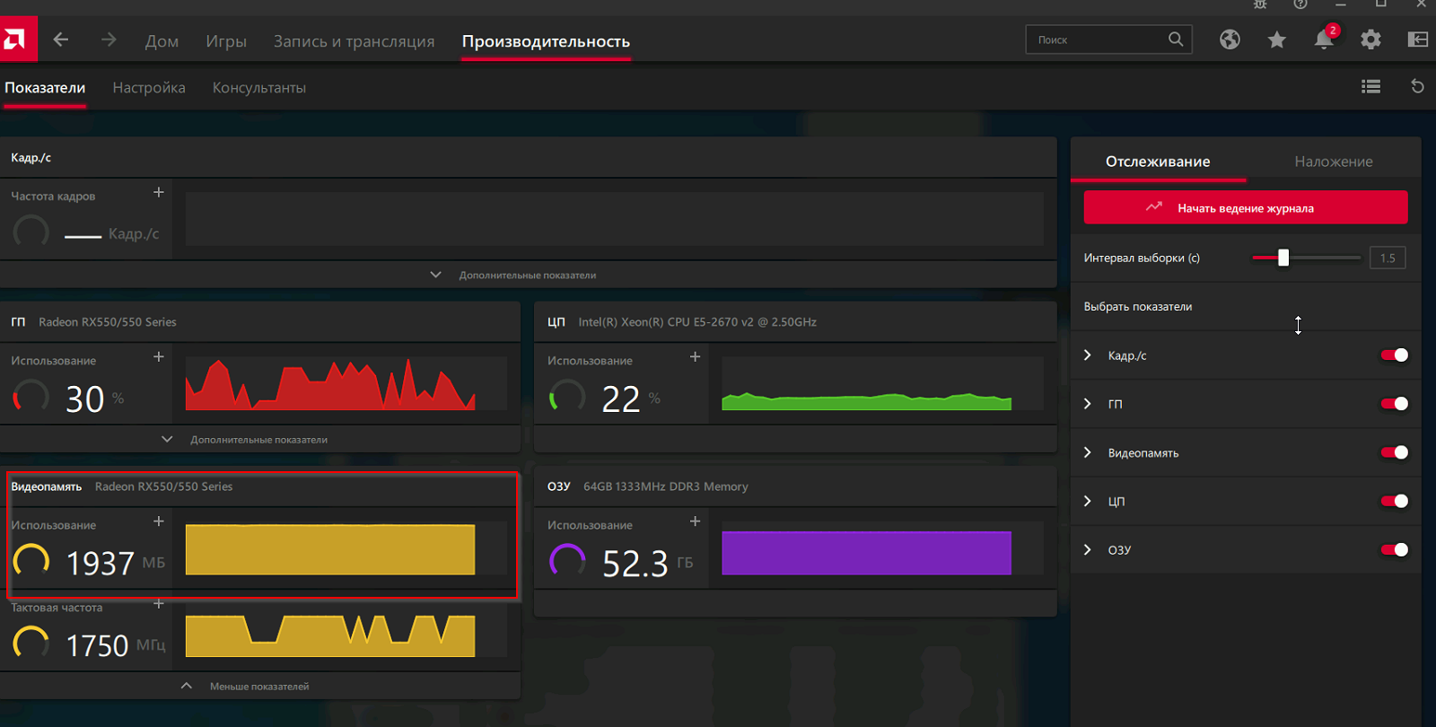Expand ОЗУ metrics chevron in sidebar
The height and width of the screenshot is (727, 1436).
(x=1088, y=549)
